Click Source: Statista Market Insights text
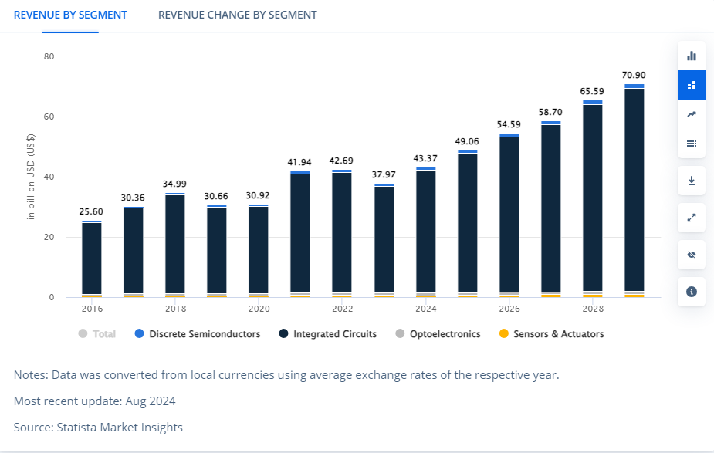This screenshot has height=453, width=714. (98, 427)
